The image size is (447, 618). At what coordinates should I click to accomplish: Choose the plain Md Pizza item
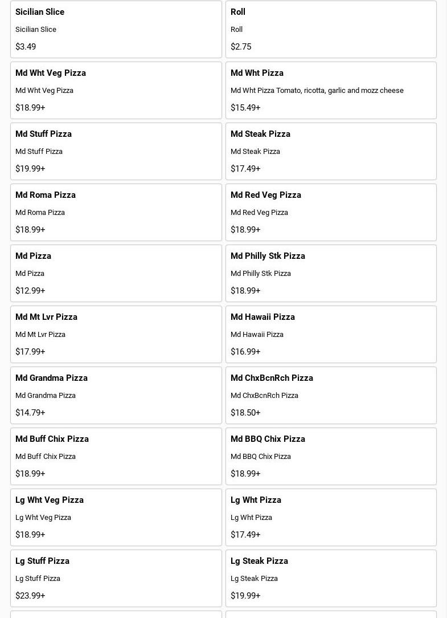[x=116, y=273]
